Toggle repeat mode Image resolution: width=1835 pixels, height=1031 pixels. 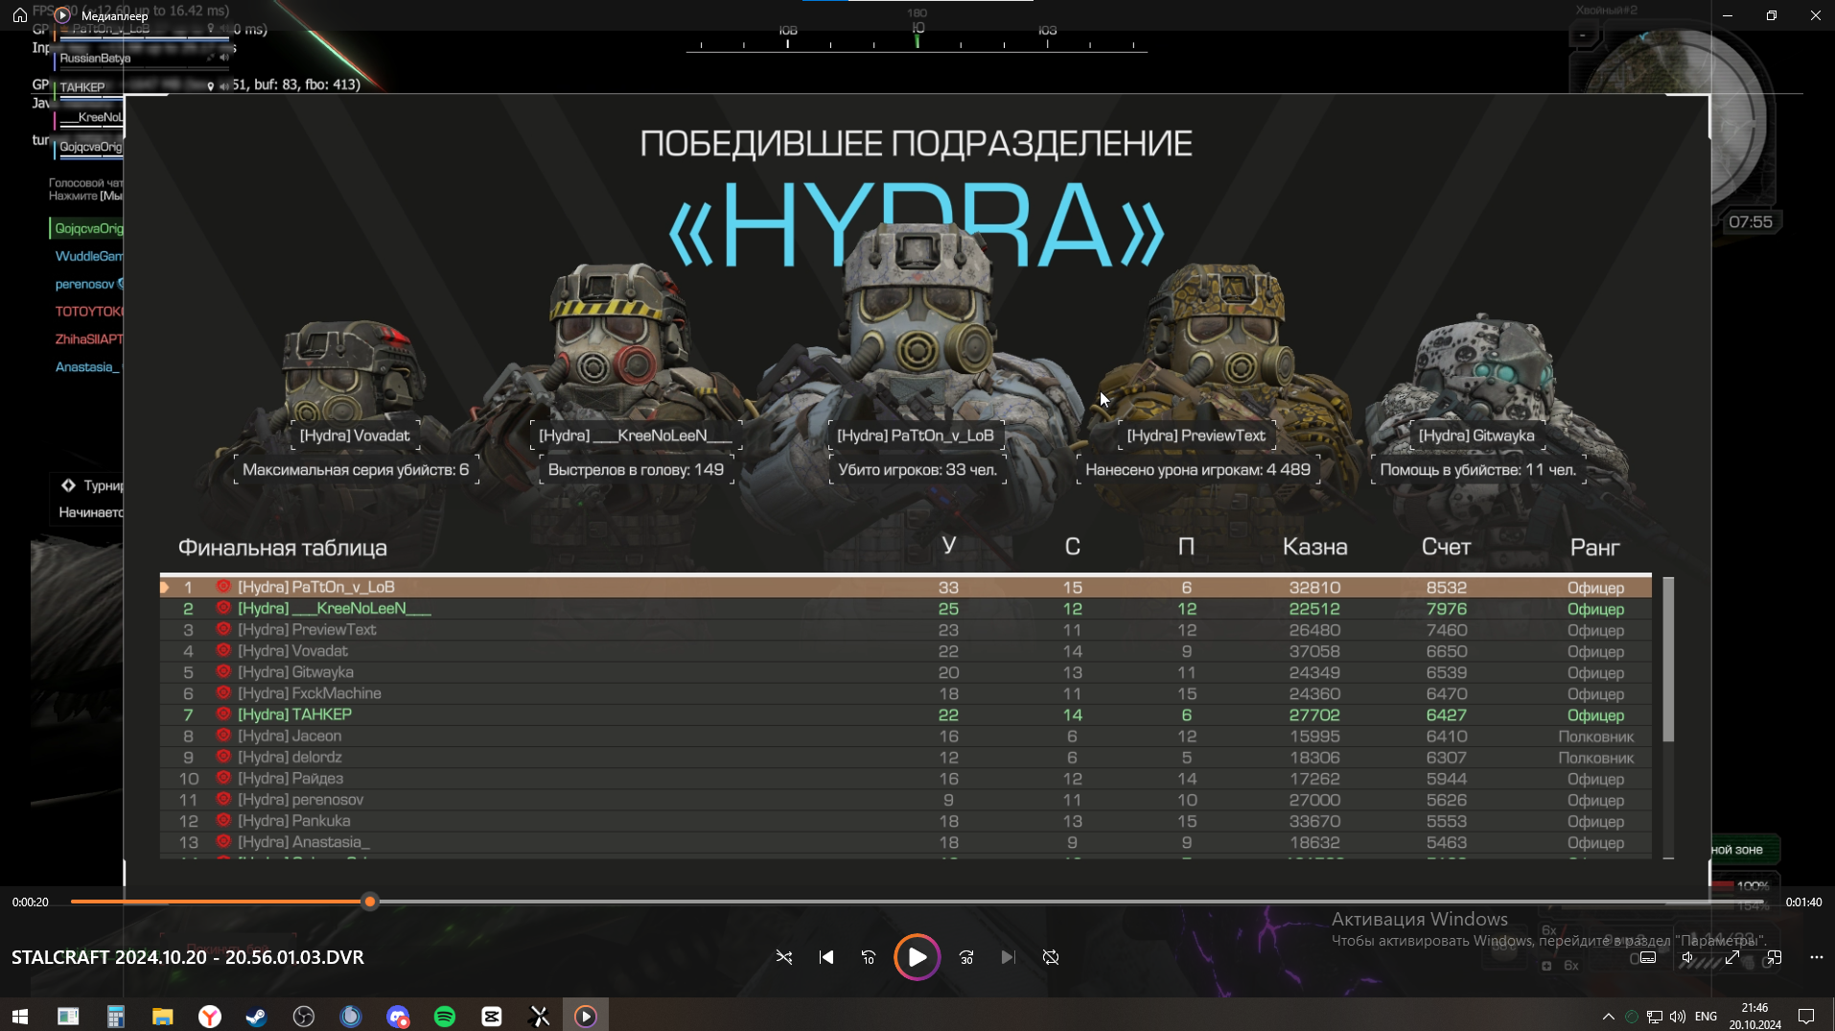[x=1051, y=957]
